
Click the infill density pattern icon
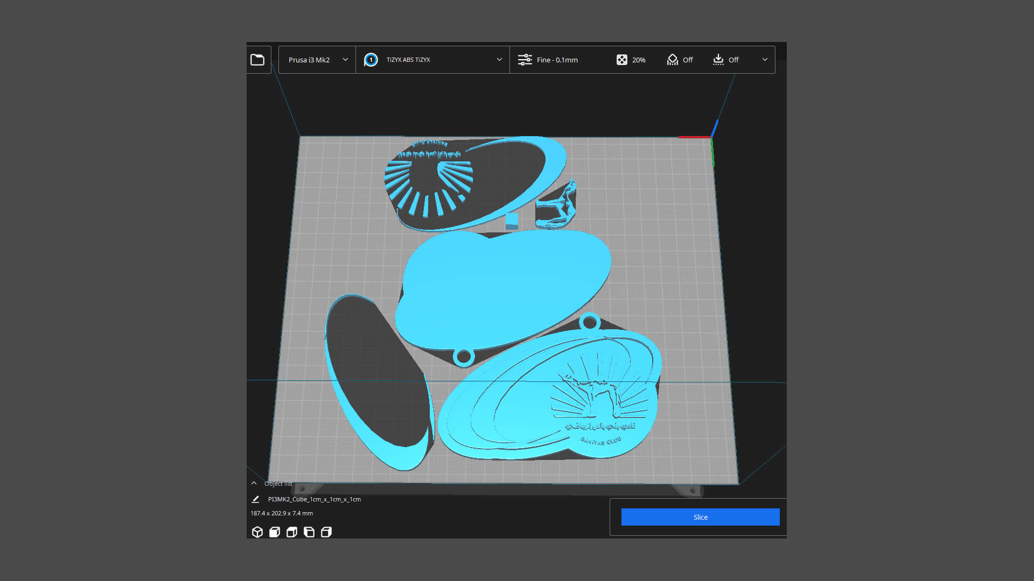[x=621, y=60]
